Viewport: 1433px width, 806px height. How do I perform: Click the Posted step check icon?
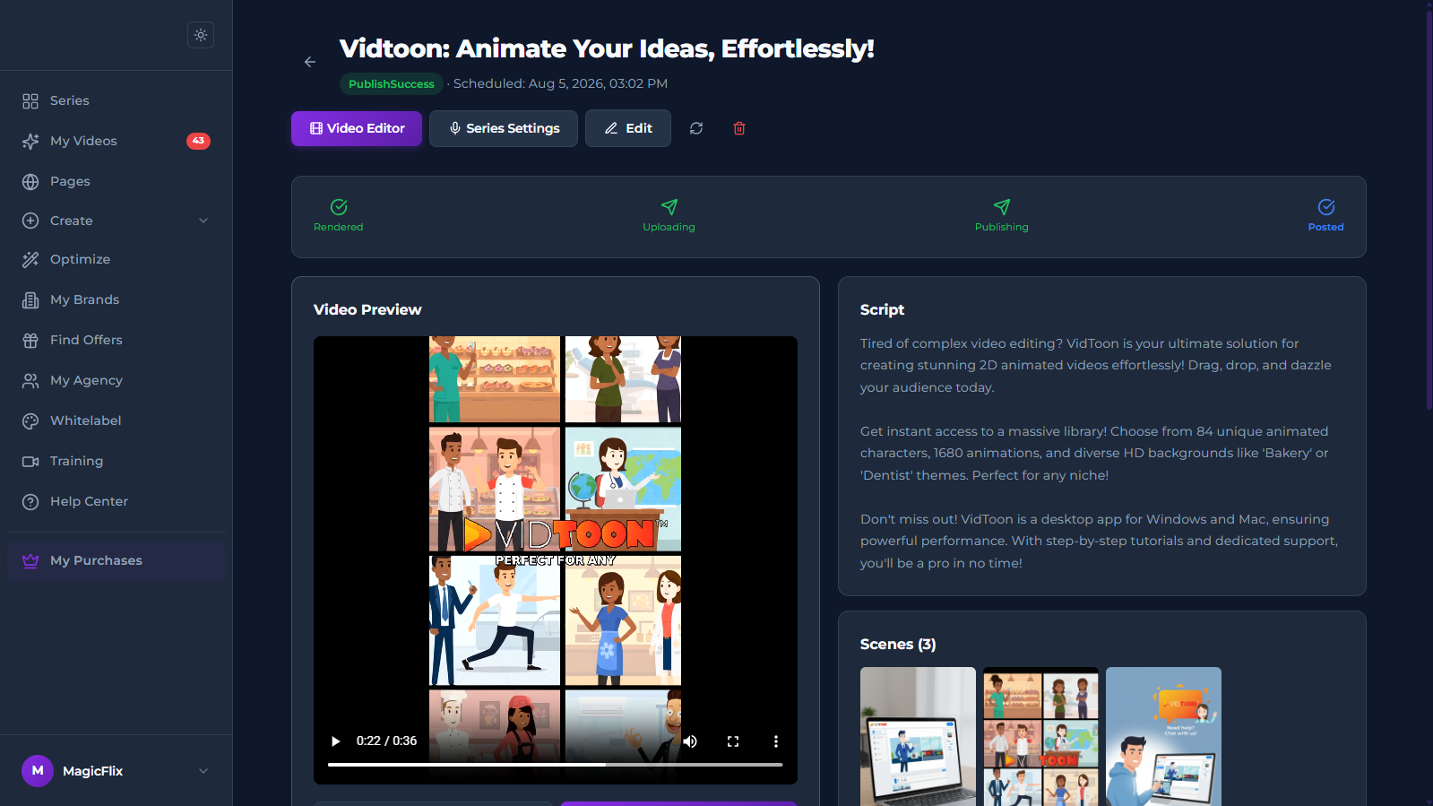coord(1326,207)
